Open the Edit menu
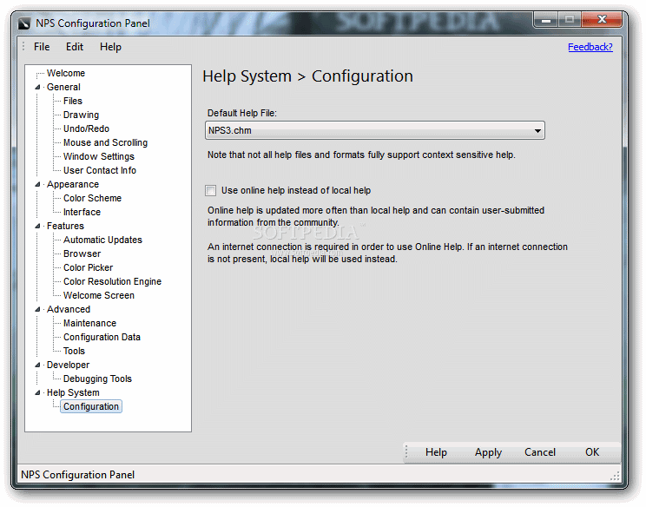 tap(75, 47)
